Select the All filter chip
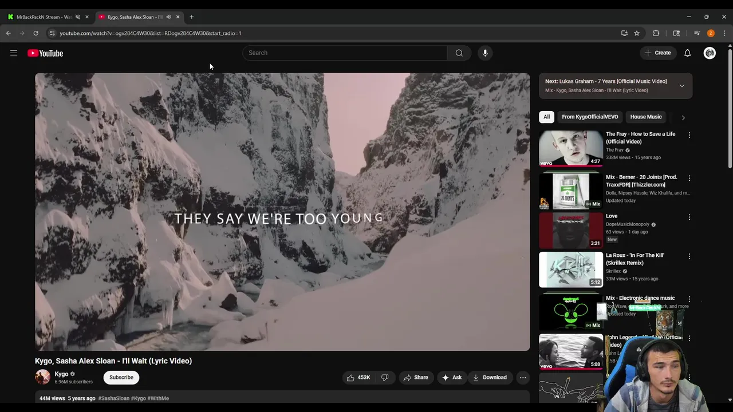Image resolution: width=733 pixels, height=412 pixels. click(x=547, y=117)
